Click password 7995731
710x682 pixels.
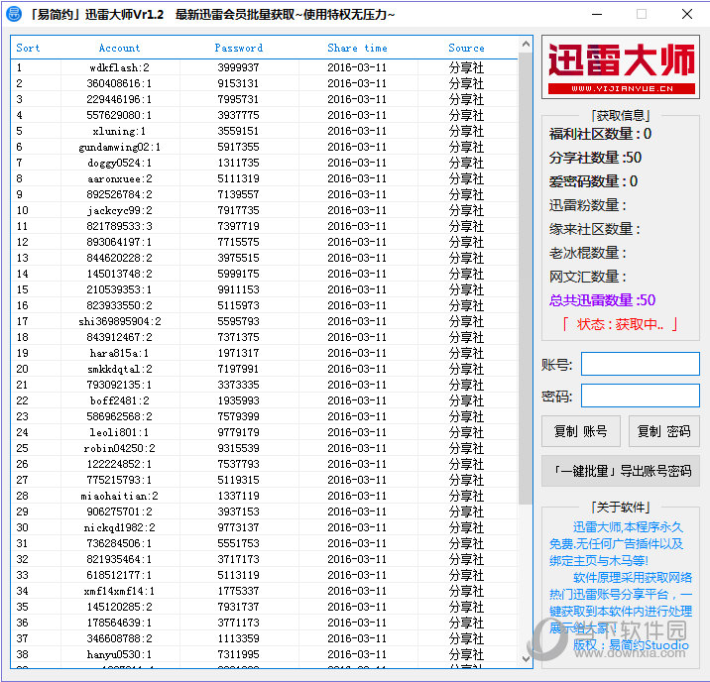(x=238, y=99)
